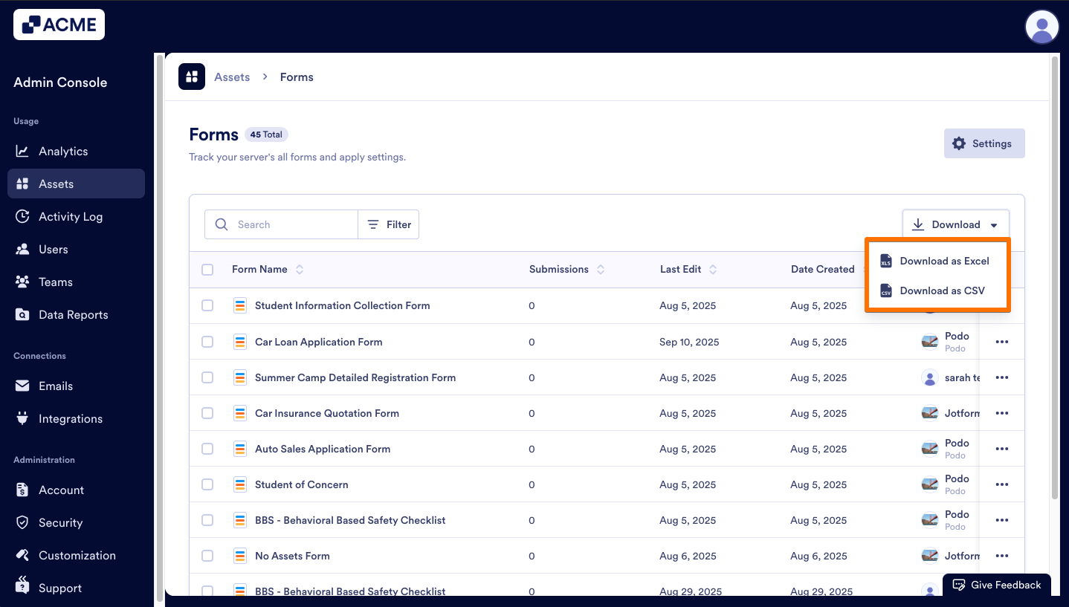This screenshot has height=607, width=1069.
Task: Click the Security sidebar icon
Action: 23,522
